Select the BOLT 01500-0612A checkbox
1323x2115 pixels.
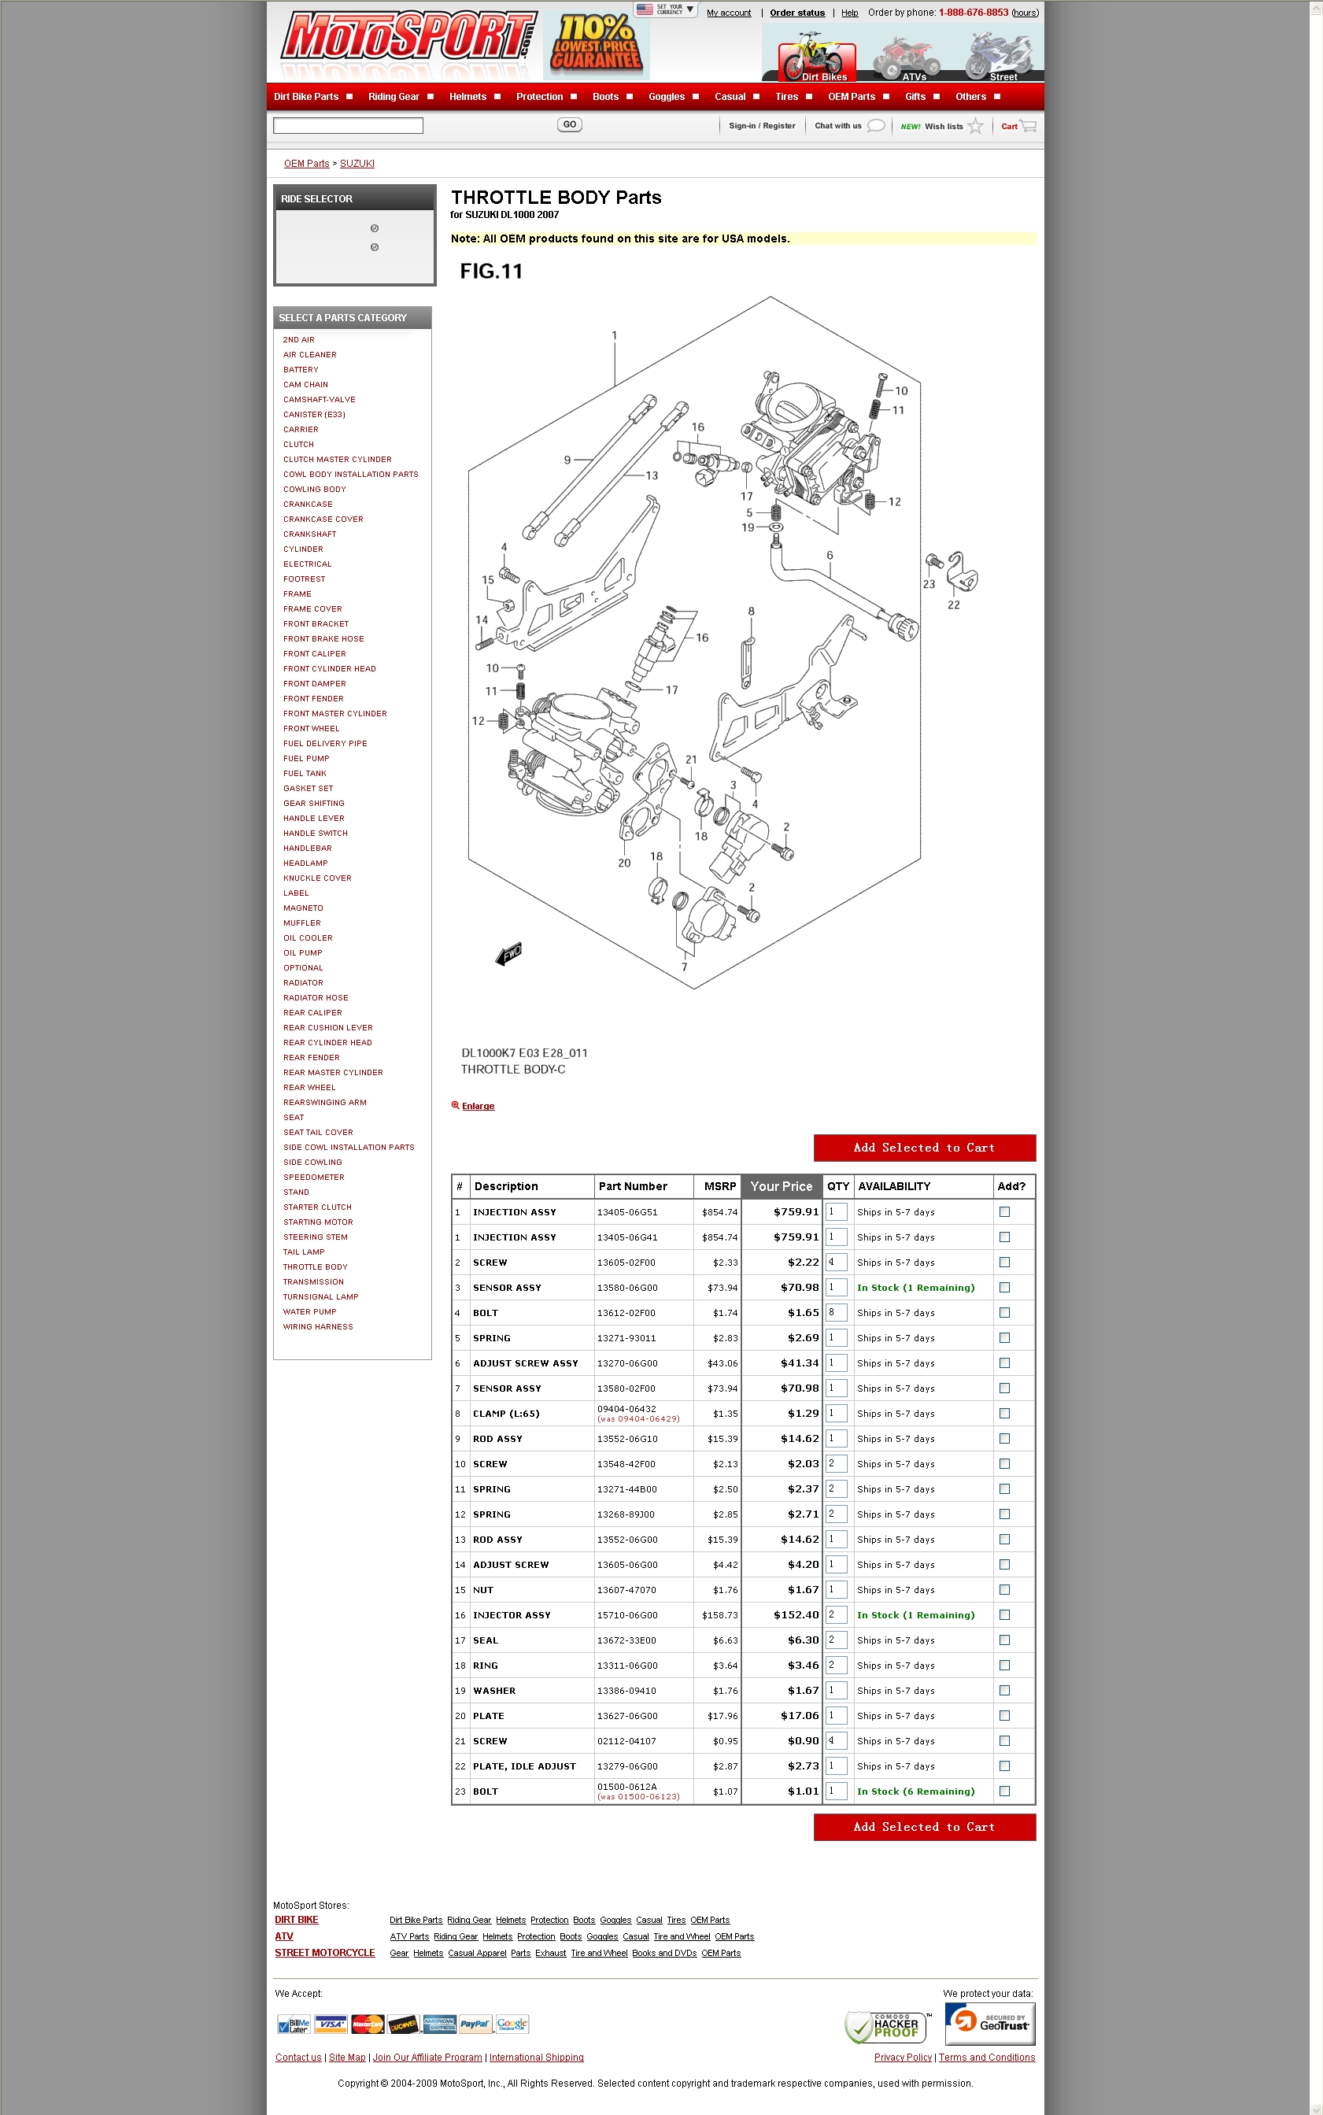[x=1004, y=1791]
